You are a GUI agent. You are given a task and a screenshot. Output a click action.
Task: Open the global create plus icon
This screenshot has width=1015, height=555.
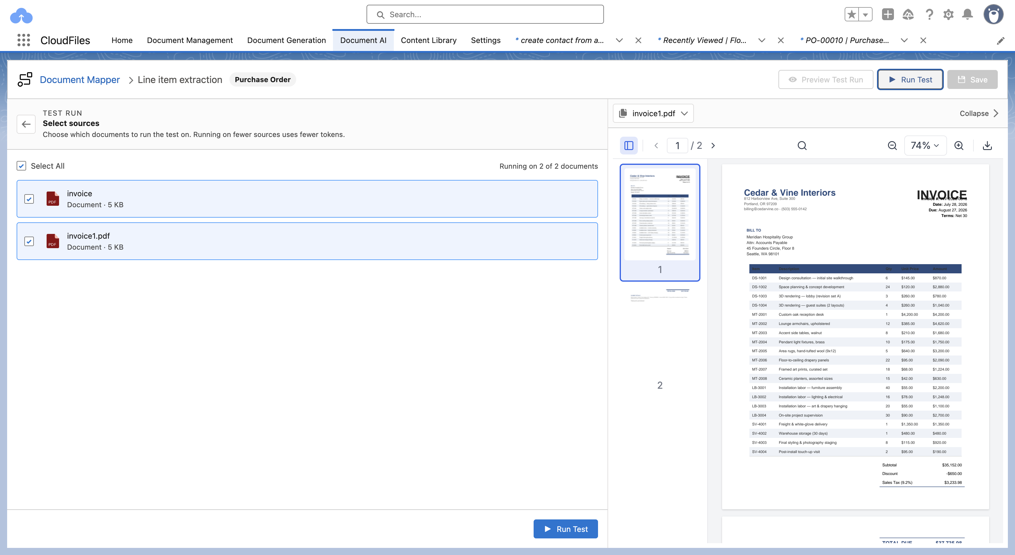pyautogui.click(x=888, y=15)
